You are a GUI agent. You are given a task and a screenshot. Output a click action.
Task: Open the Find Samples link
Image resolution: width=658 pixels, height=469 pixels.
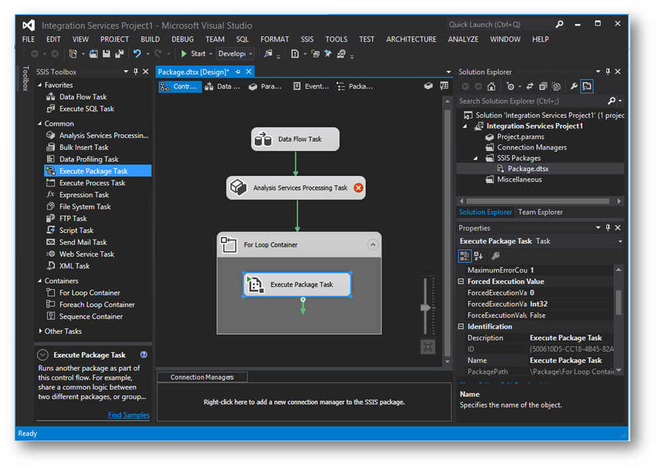pyautogui.click(x=128, y=415)
